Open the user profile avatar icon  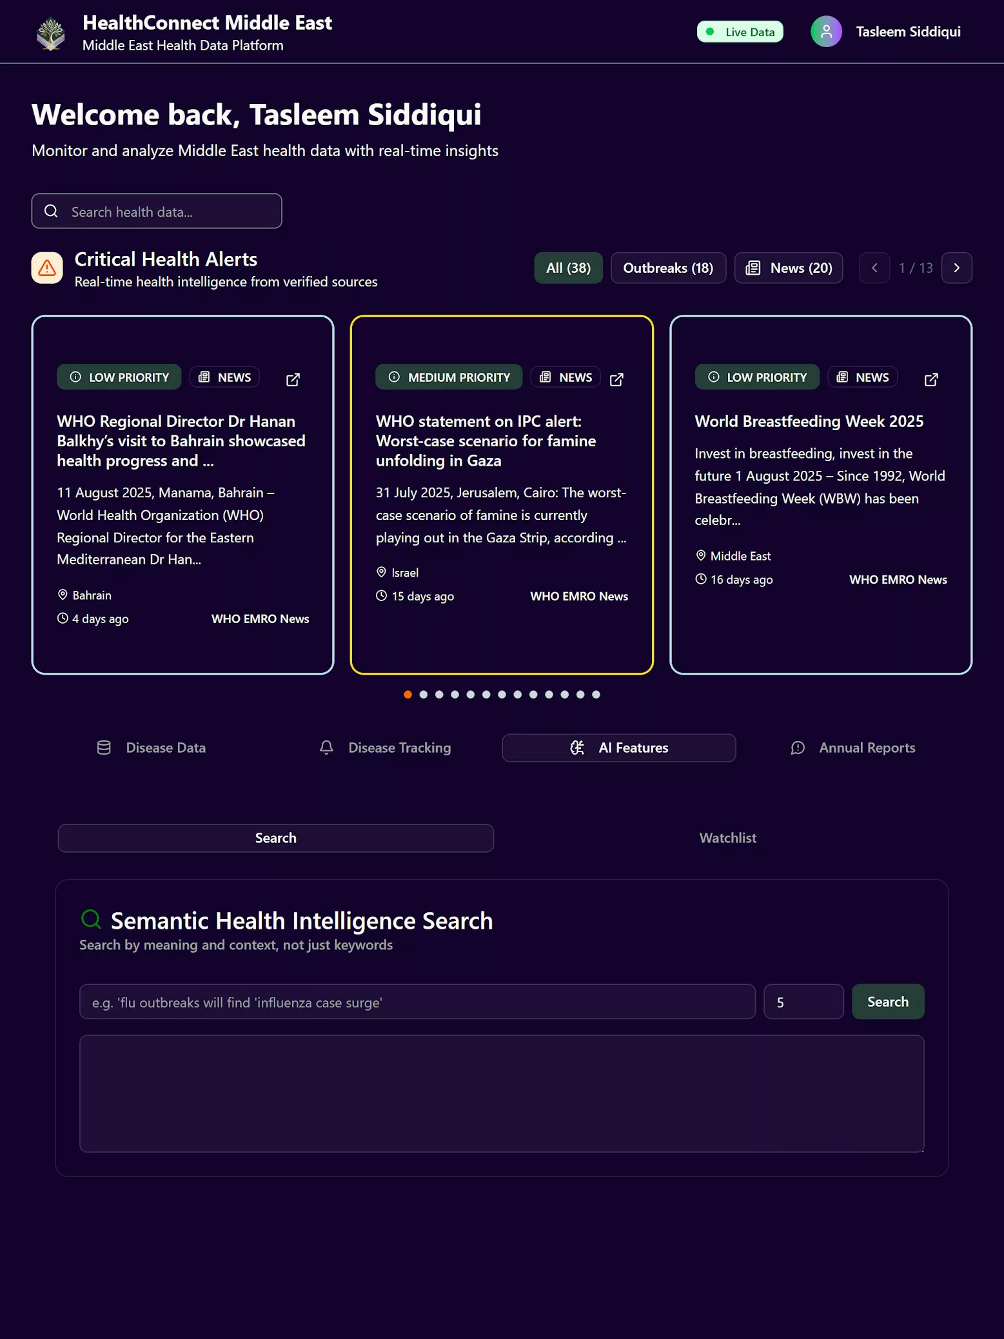826,32
